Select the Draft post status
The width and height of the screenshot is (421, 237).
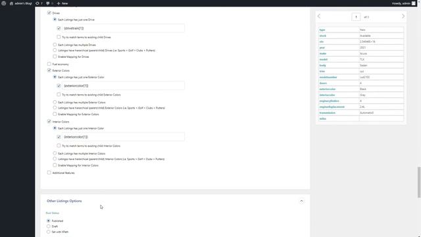pos(48,226)
